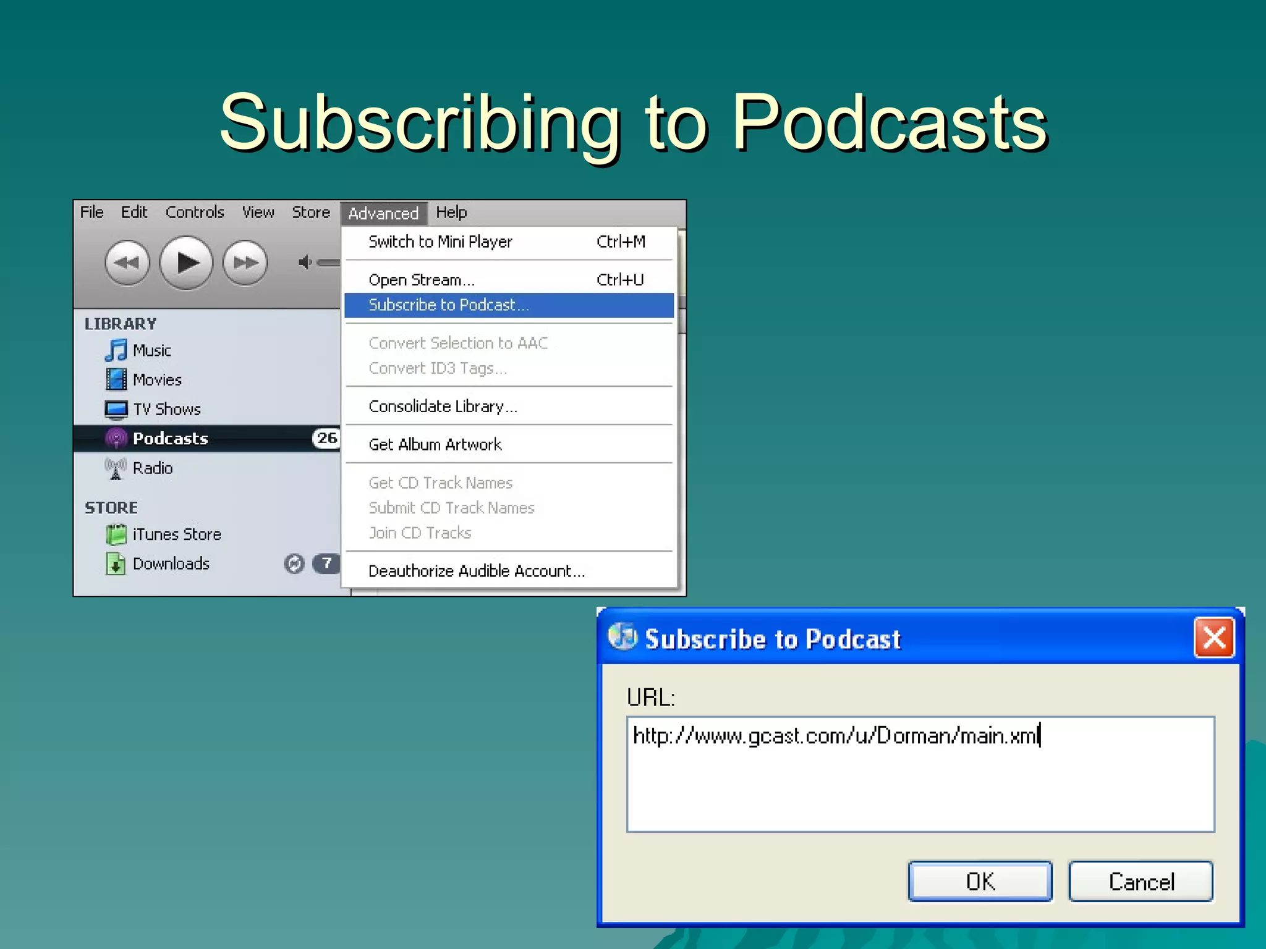Open the Help menu
The width and height of the screenshot is (1266, 949).
[x=451, y=212]
